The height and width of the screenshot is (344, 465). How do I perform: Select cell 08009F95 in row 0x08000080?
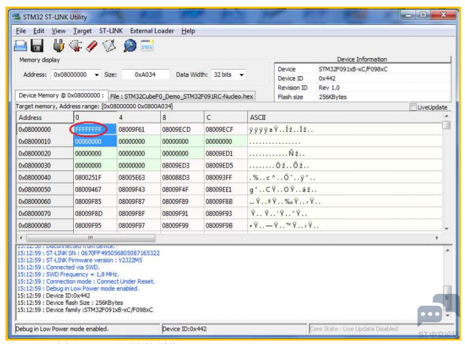(94, 226)
